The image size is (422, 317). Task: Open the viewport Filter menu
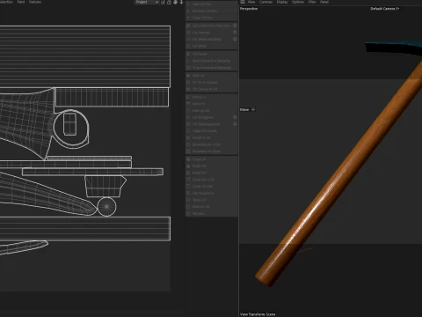pyautogui.click(x=312, y=2)
